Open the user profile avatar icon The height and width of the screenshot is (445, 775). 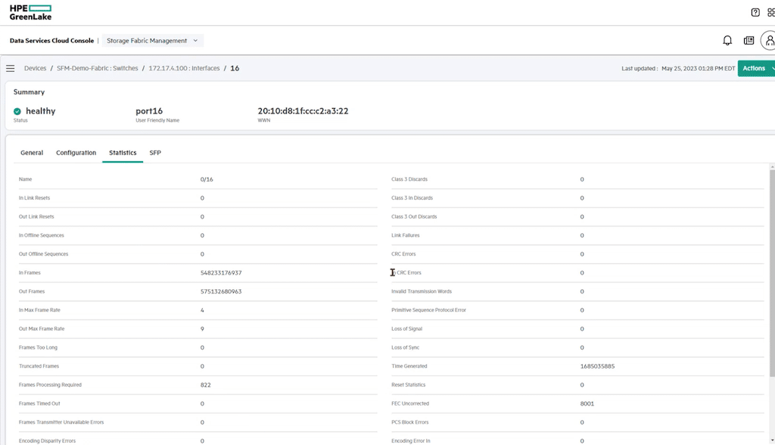click(769, 41)
